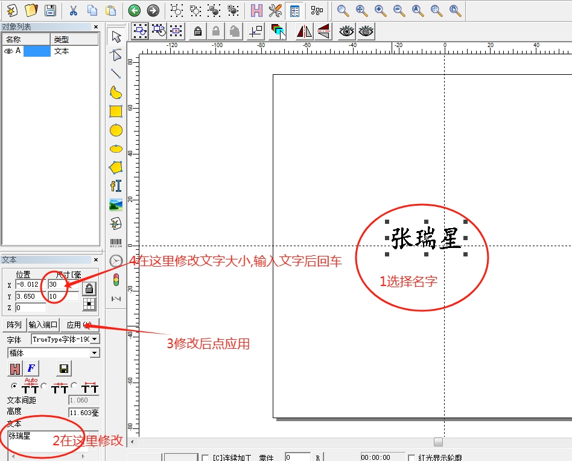Select the Circle tool
572x461 pixels.
[116, 130]
